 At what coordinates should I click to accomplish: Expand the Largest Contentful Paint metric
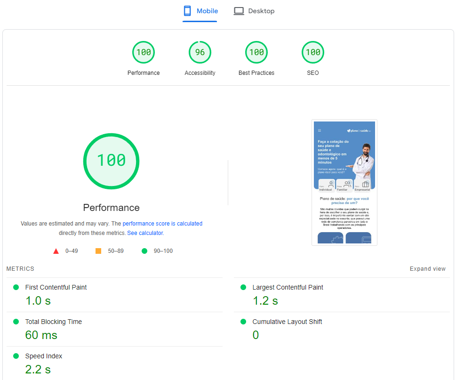coord(288,287)
